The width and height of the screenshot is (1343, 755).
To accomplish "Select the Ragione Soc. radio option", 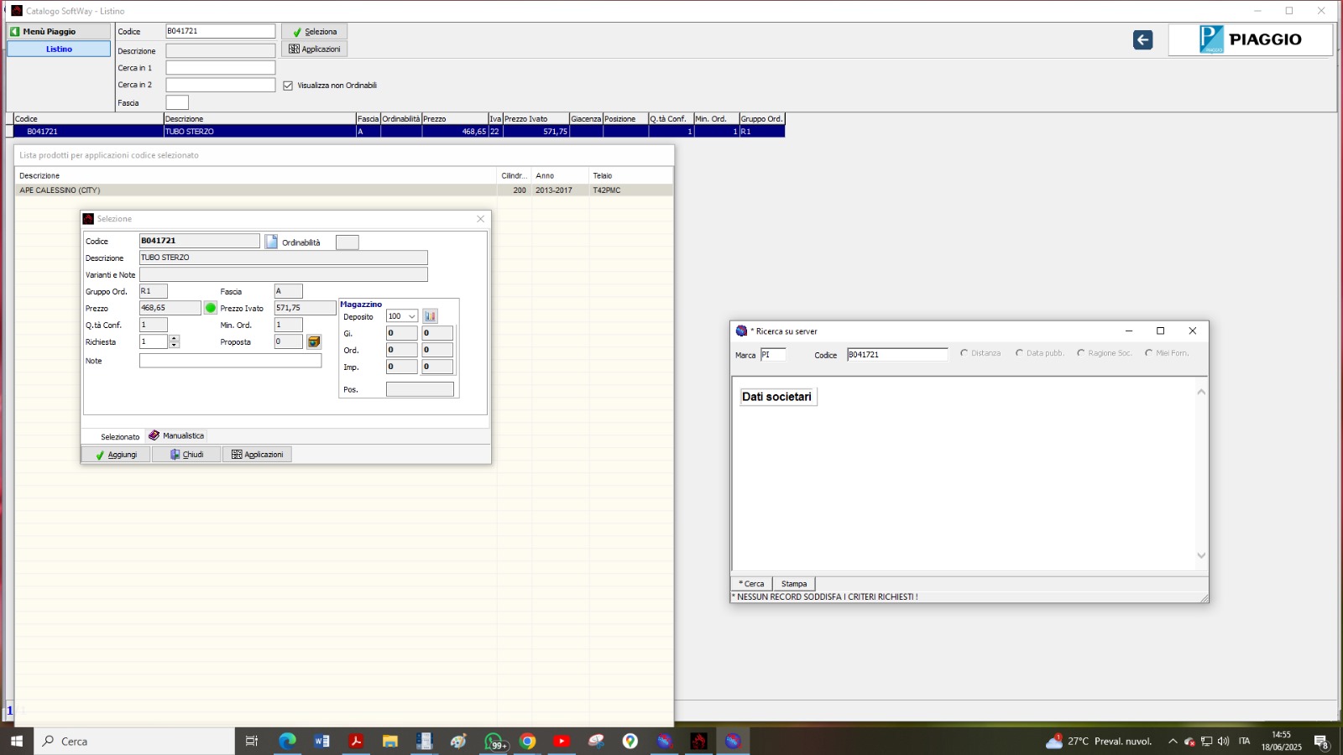I will pos(1081,353).
